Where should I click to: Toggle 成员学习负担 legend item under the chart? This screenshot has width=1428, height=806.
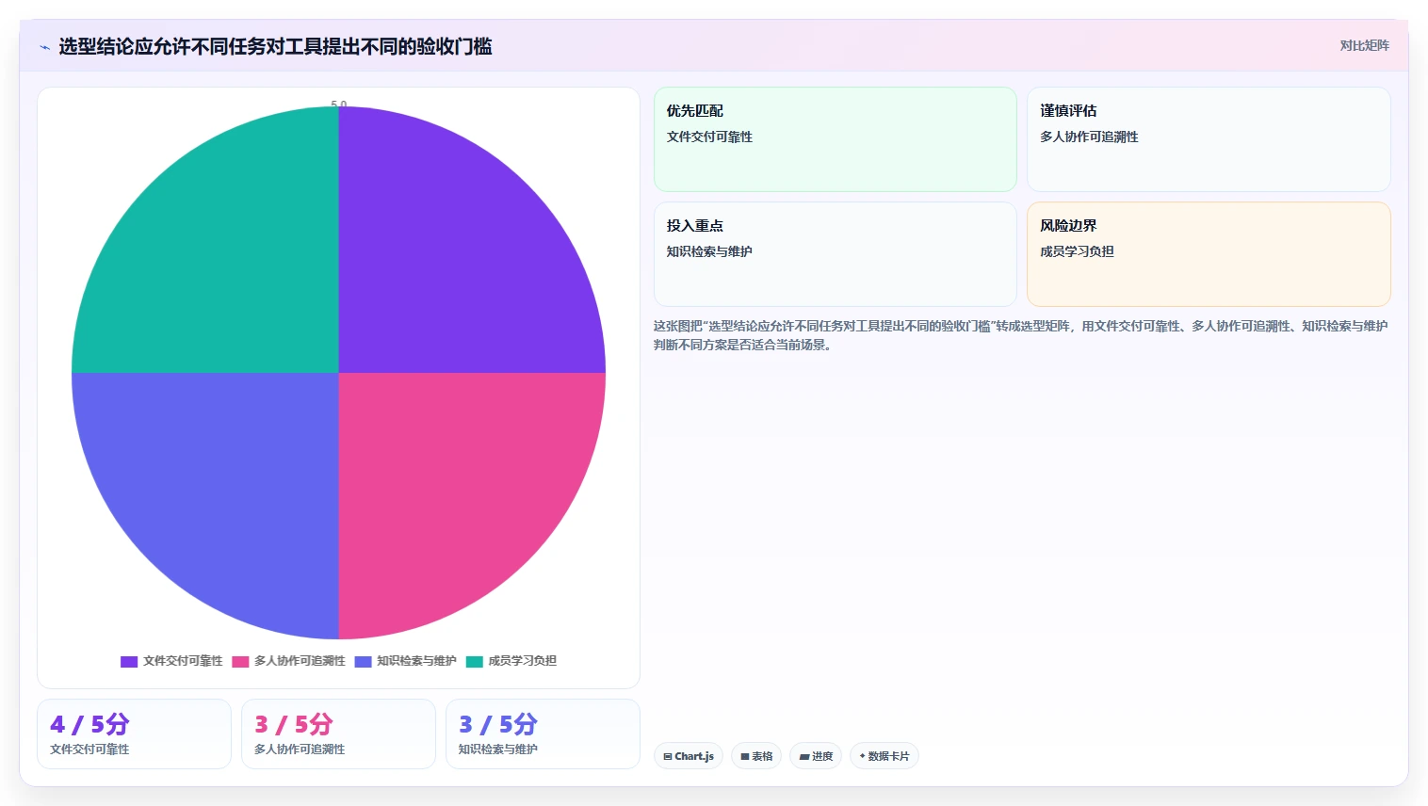coord(511,661)
